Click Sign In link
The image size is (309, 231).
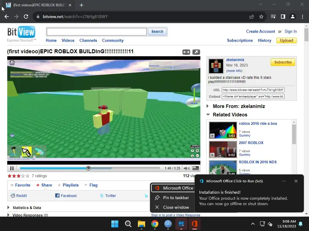click(x=291, y=31)
